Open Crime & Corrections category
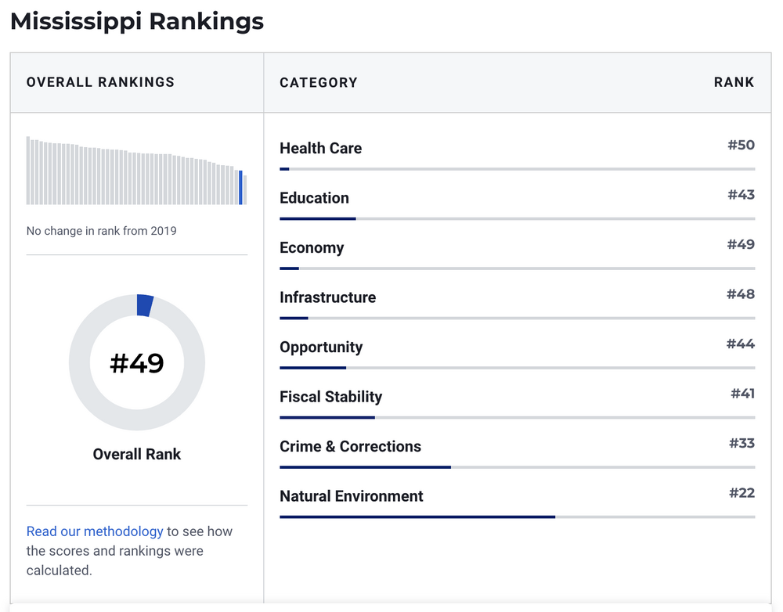This screenshot has height=612, width=783. pyautogui.click(x=350, y=446)
